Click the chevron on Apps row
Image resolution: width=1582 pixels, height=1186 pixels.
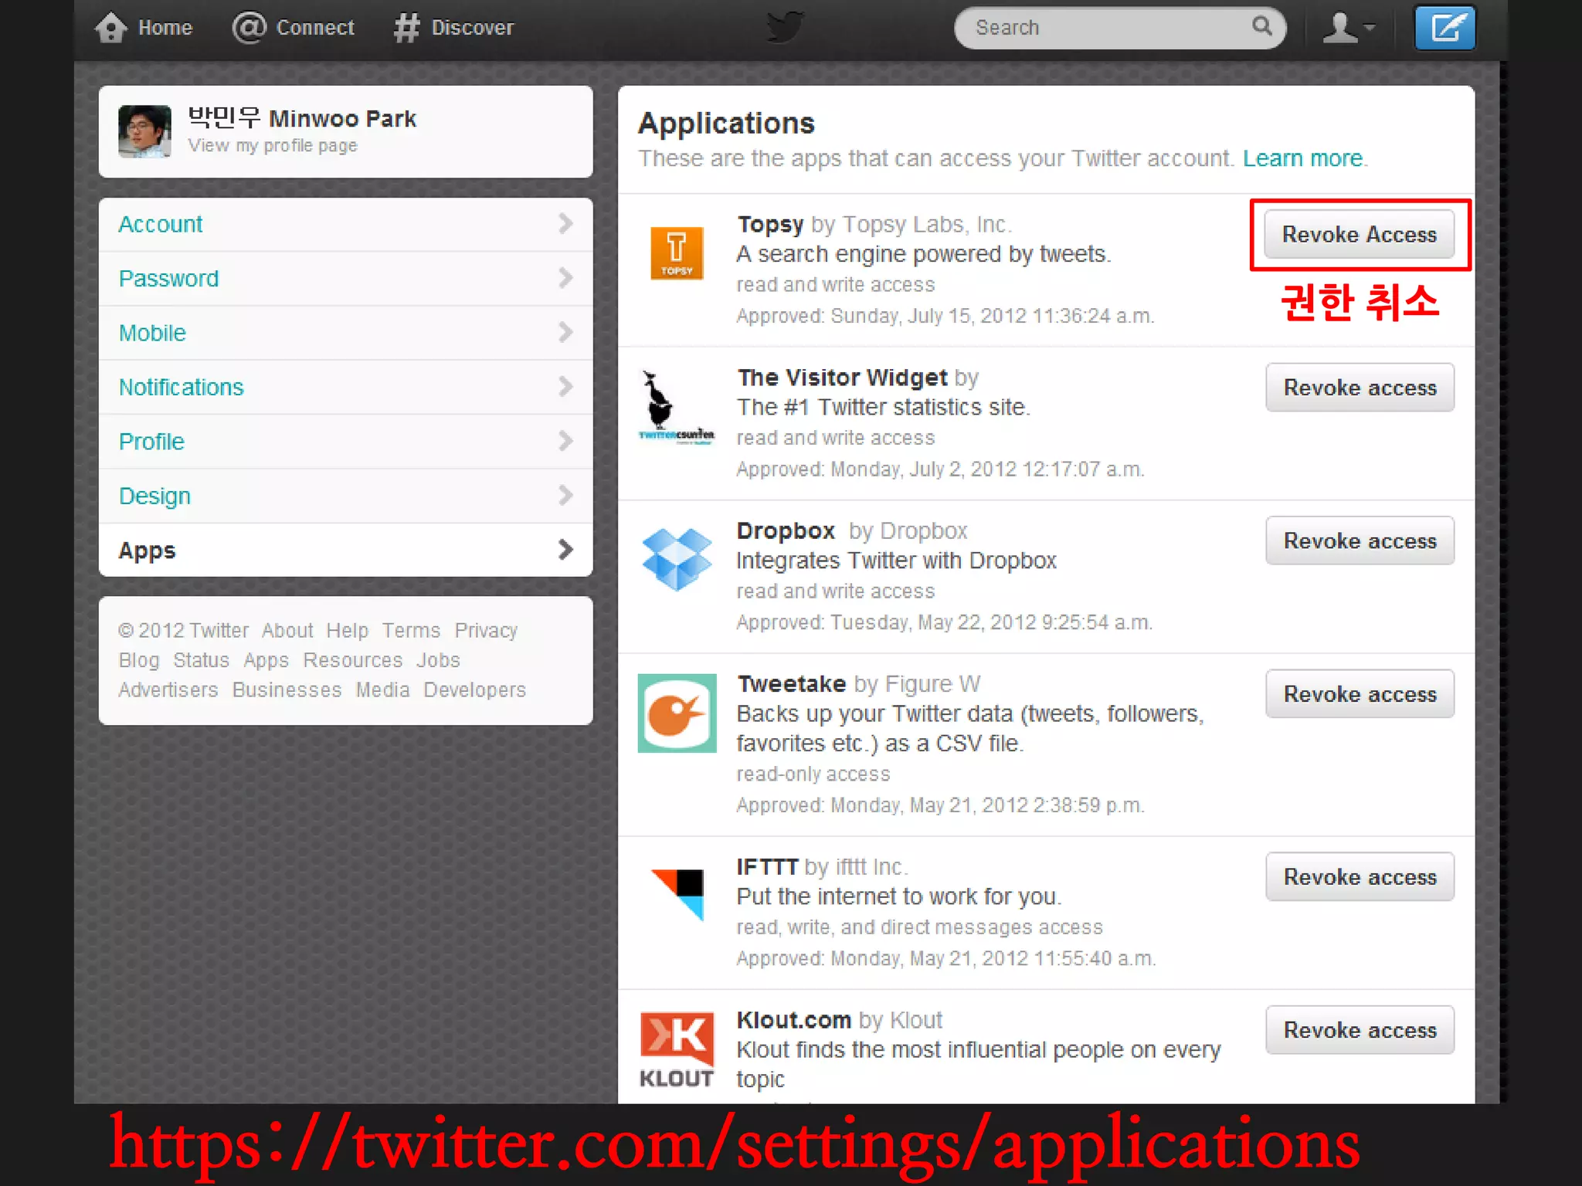(x=565, y=550)
